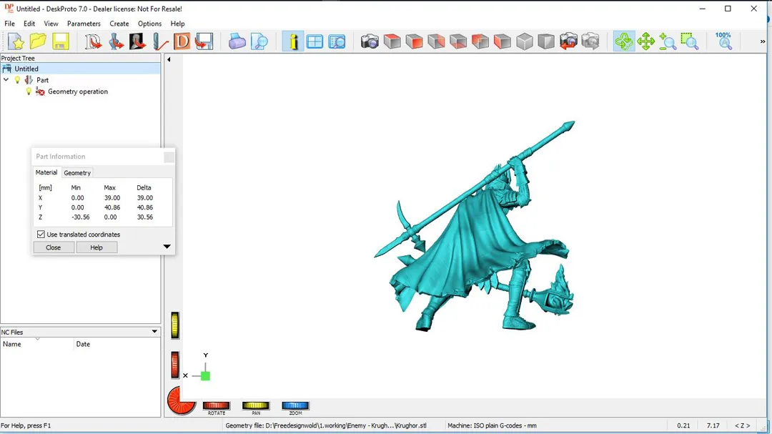Select the dark gray cube view

[546, 41]
